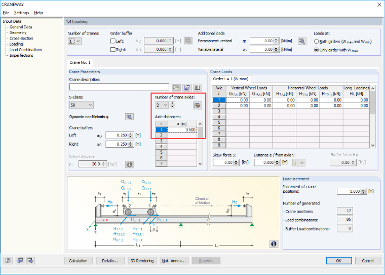Open the Nat. Annex... dialog
This screenshot has height=275, width=385.
174,261
